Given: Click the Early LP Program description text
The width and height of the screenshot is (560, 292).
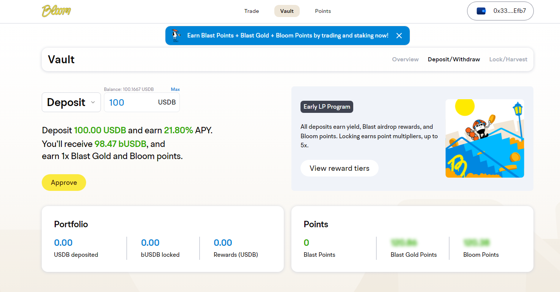Looking at the screenshot, I should pyautogui.click(x=369, y=136).
